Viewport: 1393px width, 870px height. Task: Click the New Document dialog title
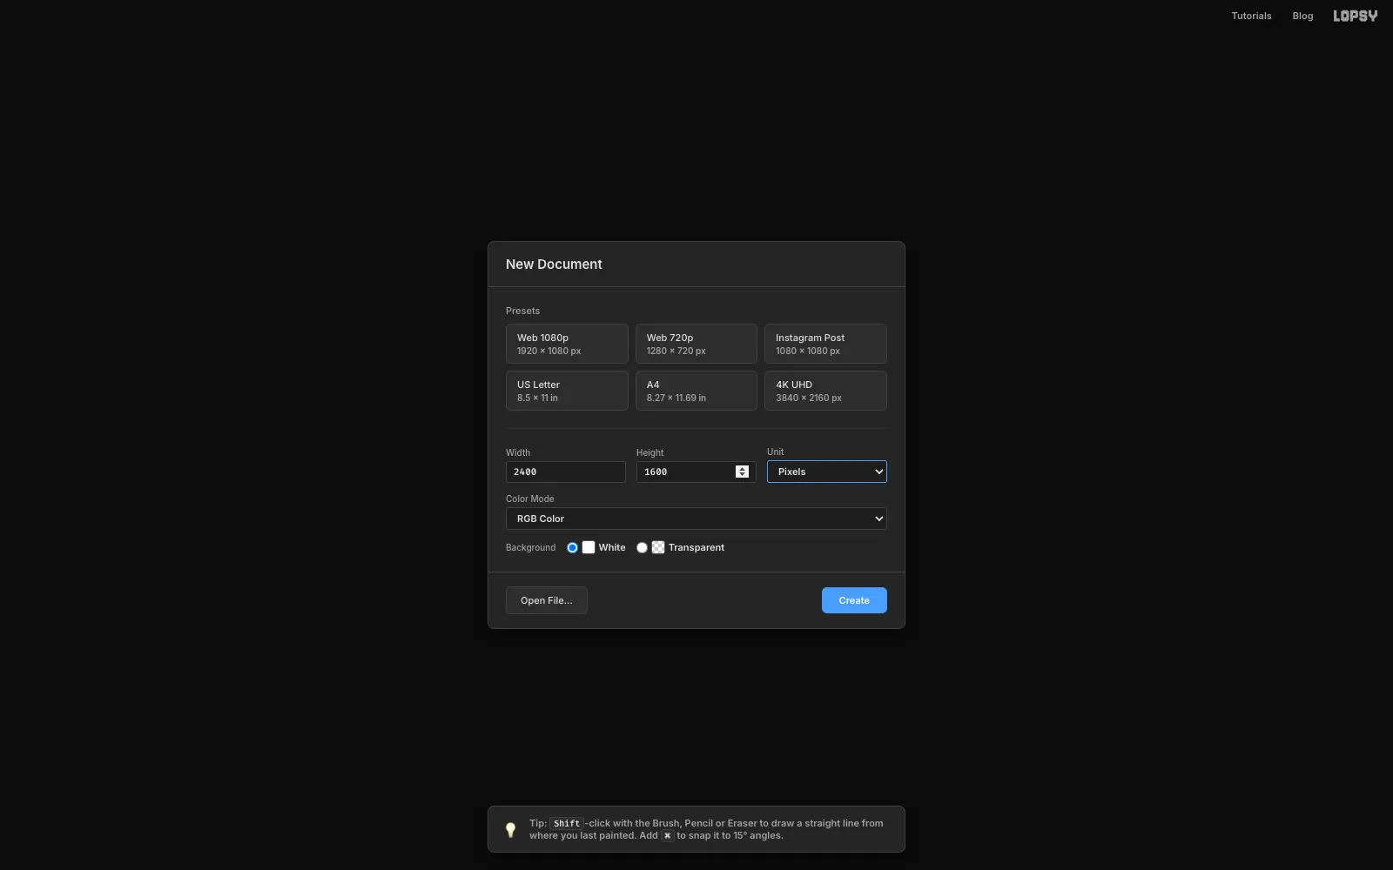554,264
